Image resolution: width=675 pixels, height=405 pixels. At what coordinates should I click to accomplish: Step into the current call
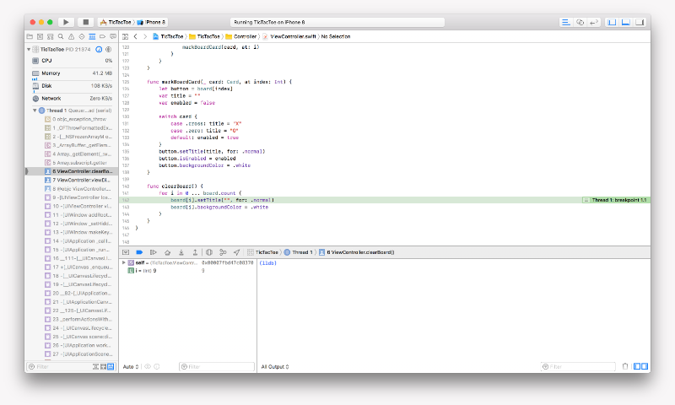181,252
